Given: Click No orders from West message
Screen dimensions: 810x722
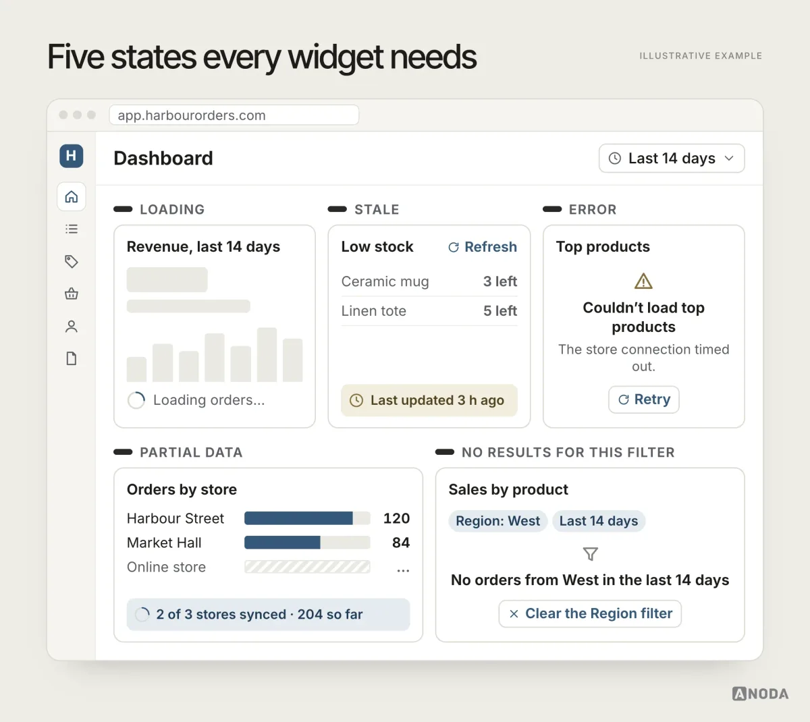Looking at the screenshot, I should tap(590, 580).
